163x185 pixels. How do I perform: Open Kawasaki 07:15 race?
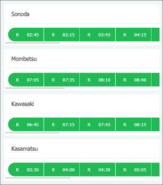click(x=62, y=125)
